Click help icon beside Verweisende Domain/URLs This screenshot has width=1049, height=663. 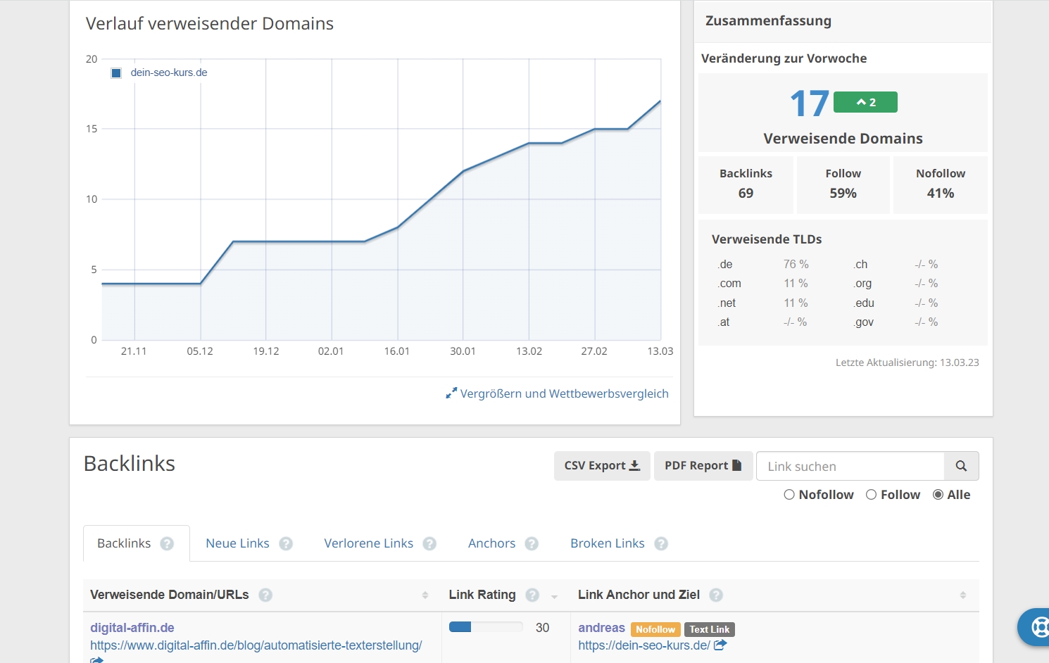(265, 595)
